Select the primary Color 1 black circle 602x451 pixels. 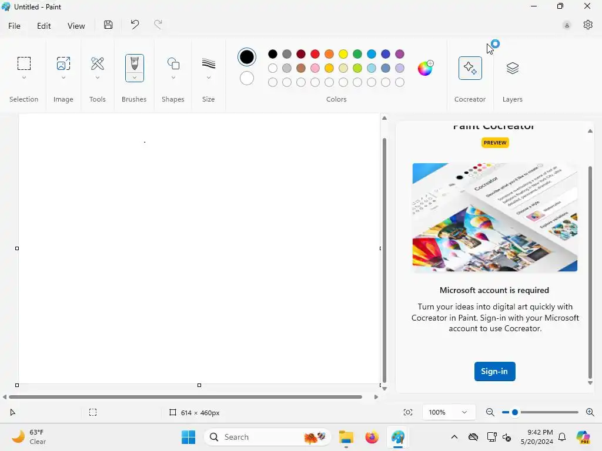[246, 57]
